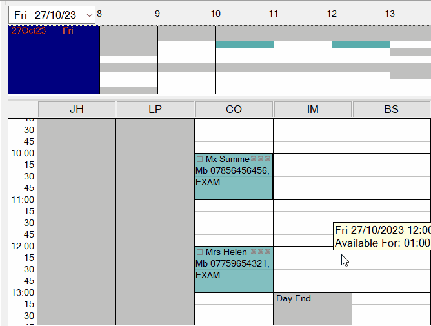
Task: Select the blue 27Oct23 Fri day cell
Action: tap(54, 59)
